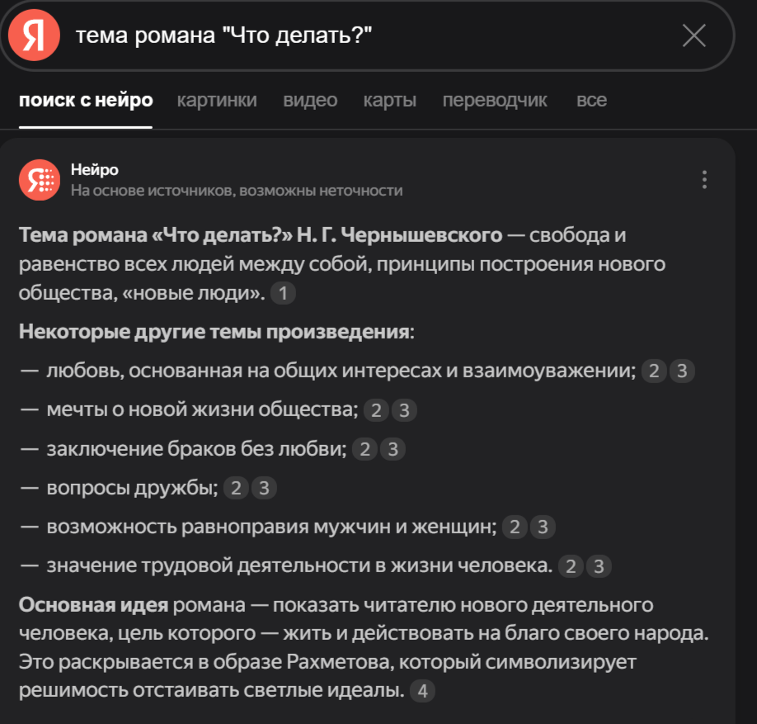Open the видео tab
757x724 pixels.
click(x=311, y=100)
